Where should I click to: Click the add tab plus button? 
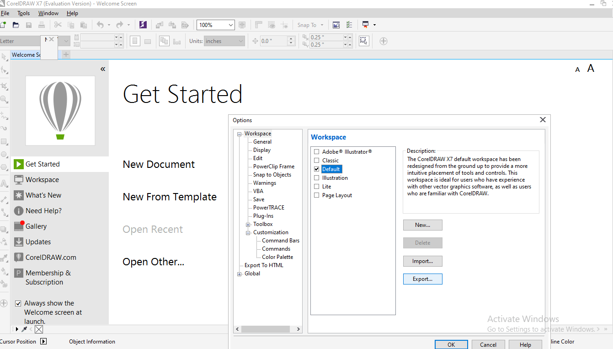(x=66, y=54)
